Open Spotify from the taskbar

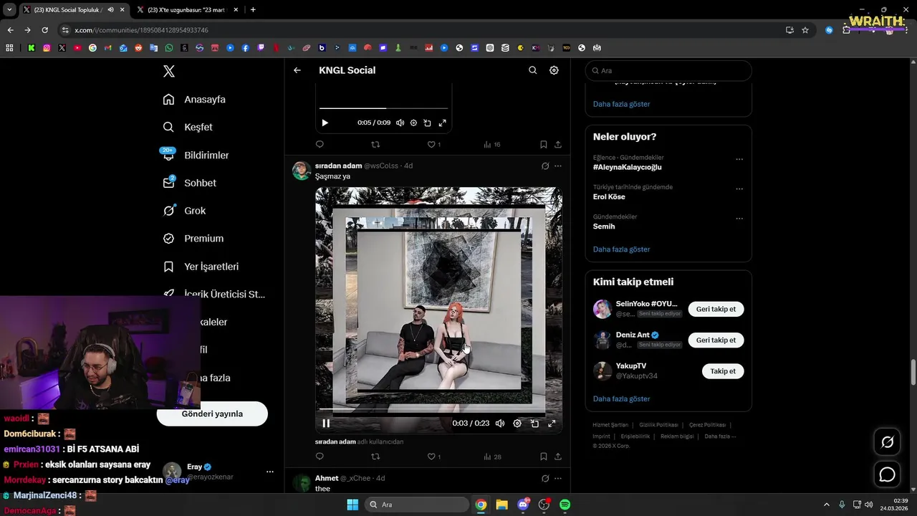pos(565,505)
